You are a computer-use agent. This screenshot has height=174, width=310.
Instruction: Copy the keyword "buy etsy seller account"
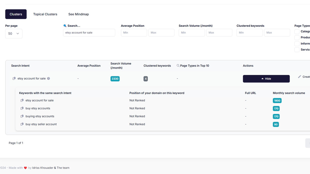[x=22, y=124]
